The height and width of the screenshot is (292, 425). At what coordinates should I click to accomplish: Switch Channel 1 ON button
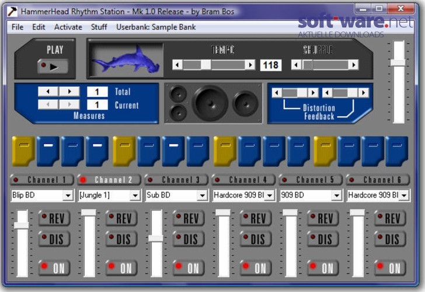(54, 268)
